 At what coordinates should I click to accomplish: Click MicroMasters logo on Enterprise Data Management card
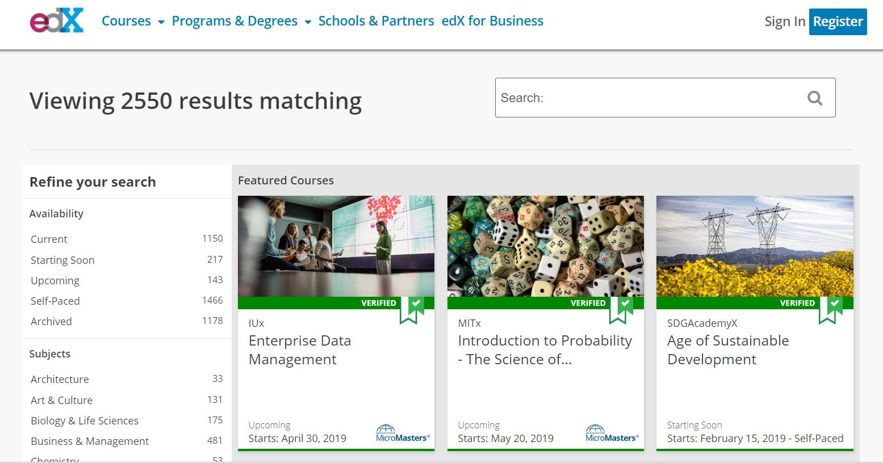click(x=403, y=433)
